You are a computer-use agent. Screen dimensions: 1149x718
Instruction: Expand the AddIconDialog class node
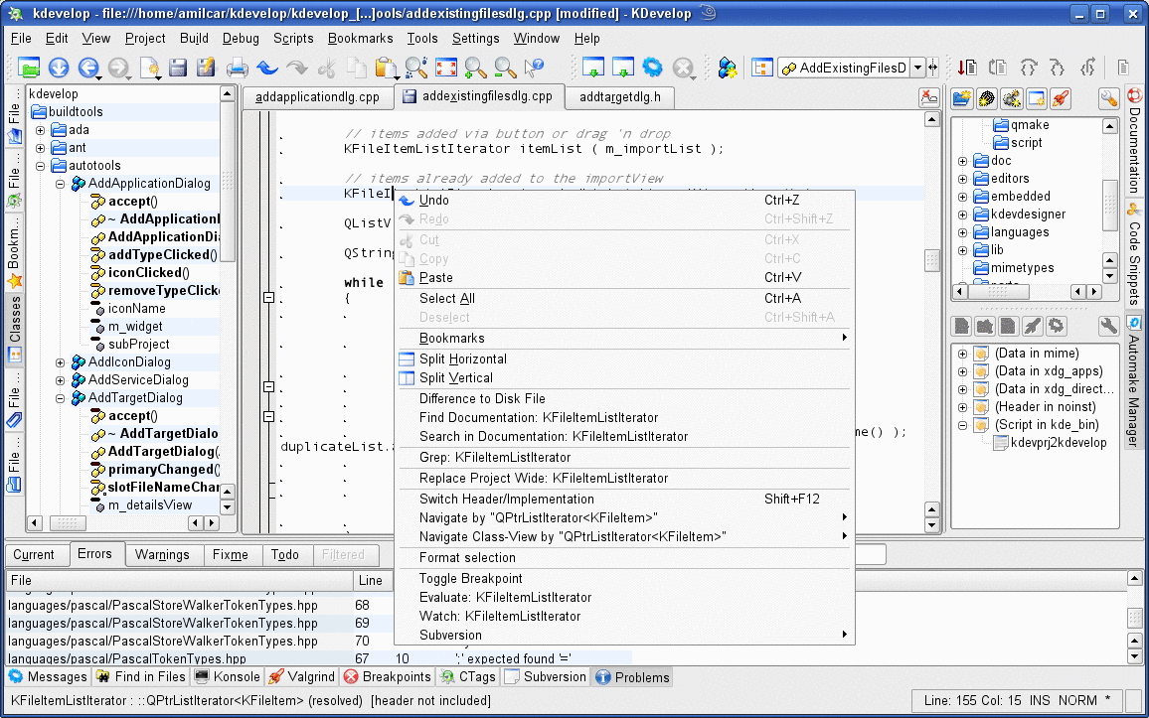coord(61,362)
